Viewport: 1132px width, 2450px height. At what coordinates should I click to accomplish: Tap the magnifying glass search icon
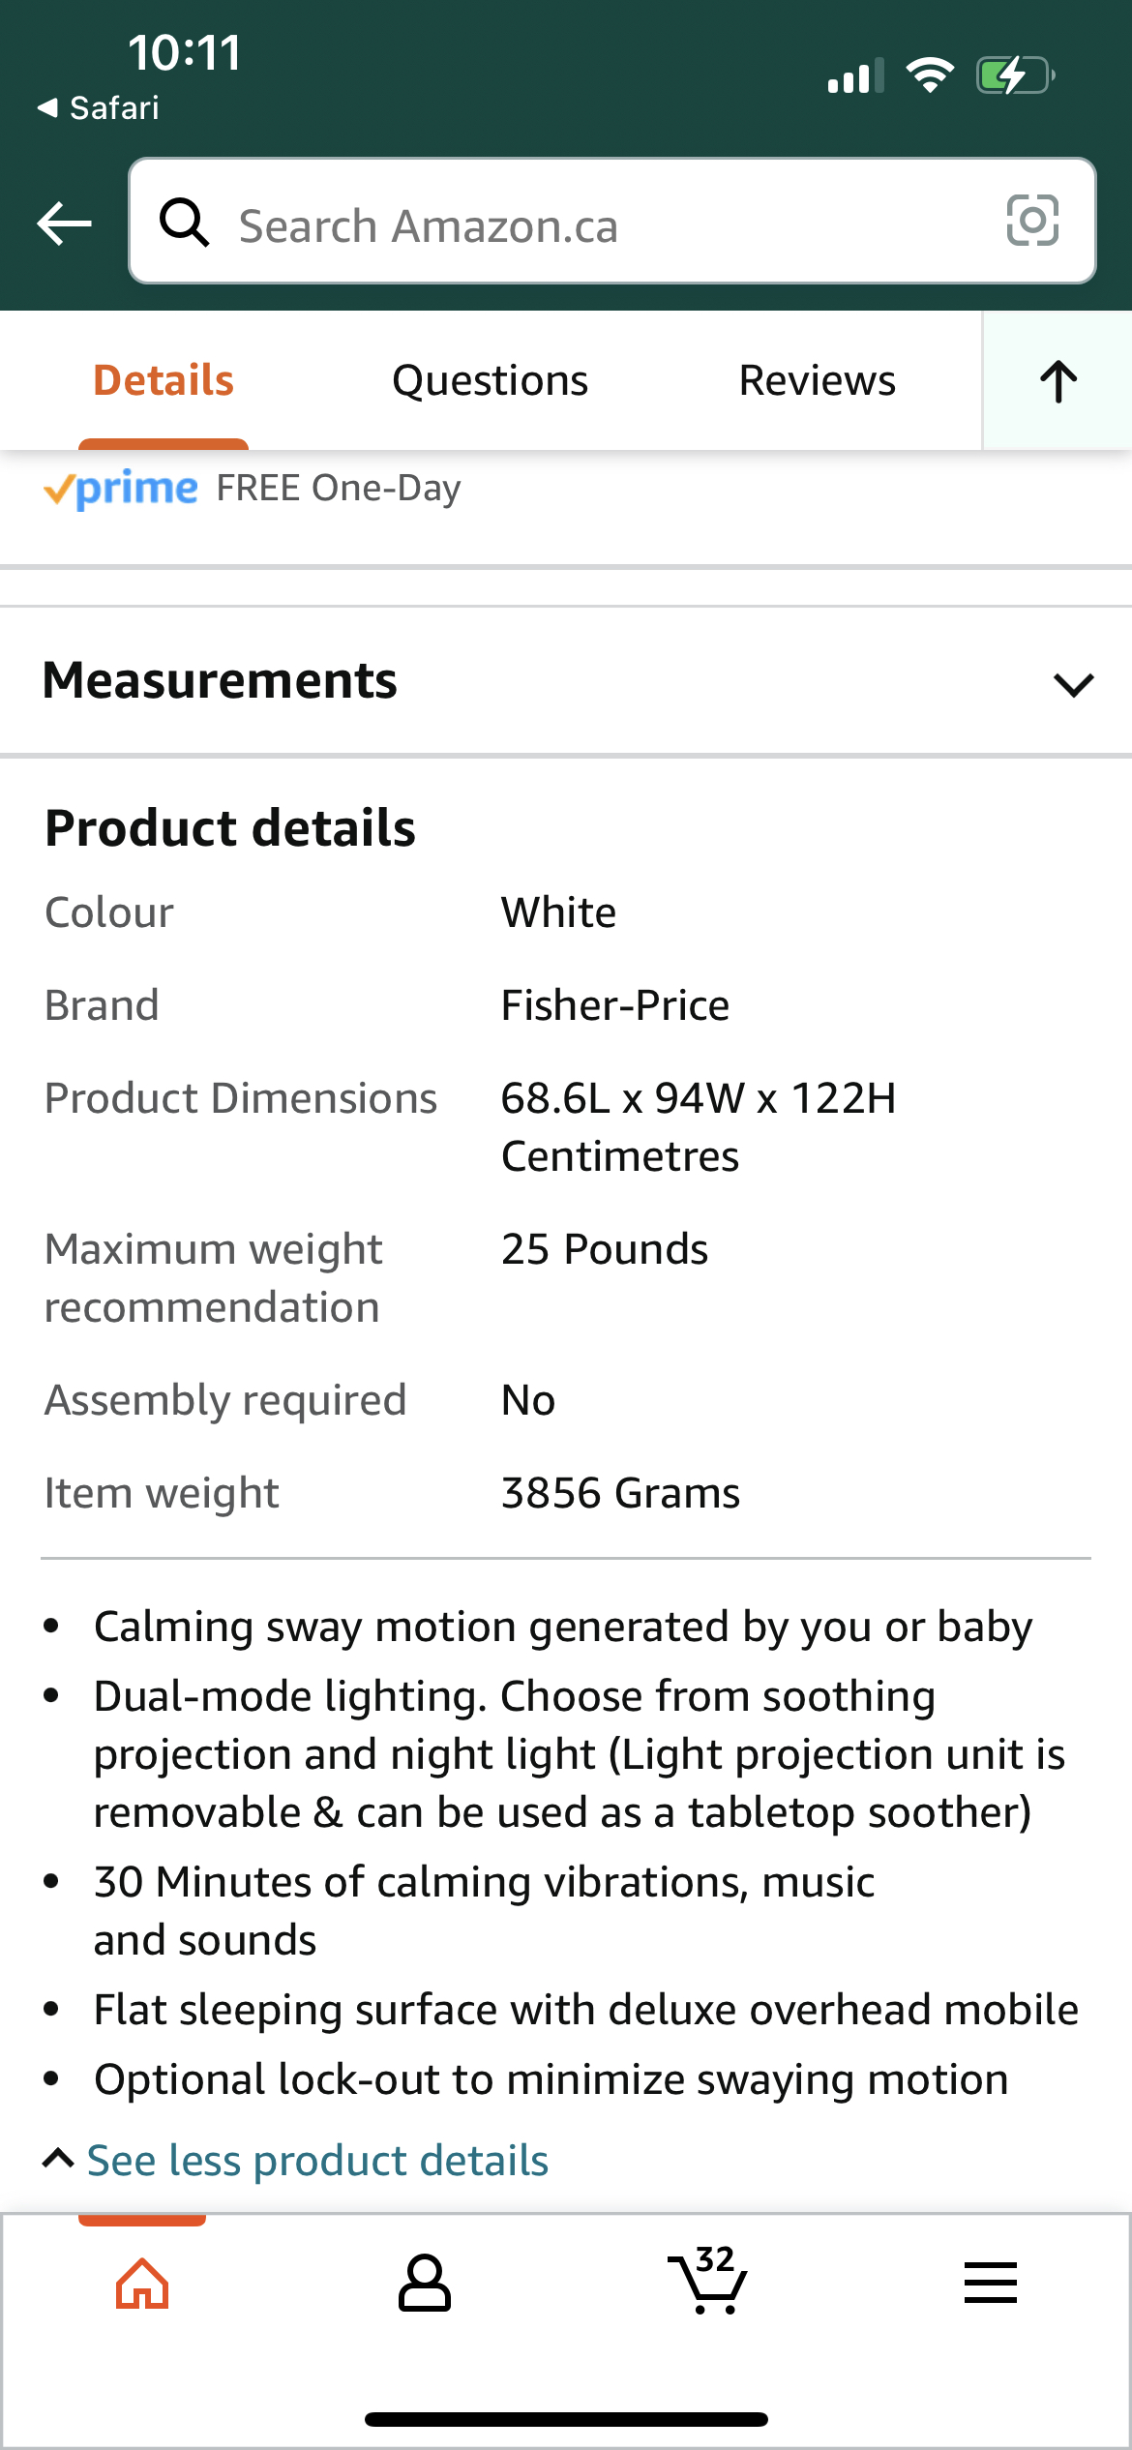[184, 223]
